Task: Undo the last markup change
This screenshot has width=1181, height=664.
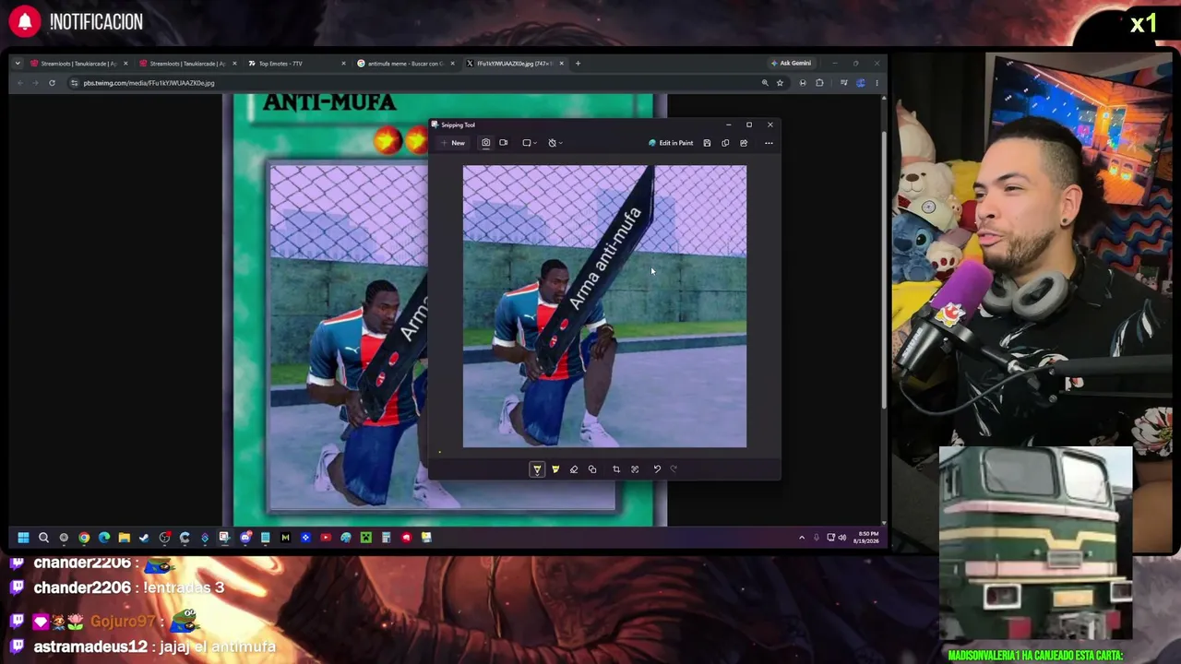Action: 657,469
